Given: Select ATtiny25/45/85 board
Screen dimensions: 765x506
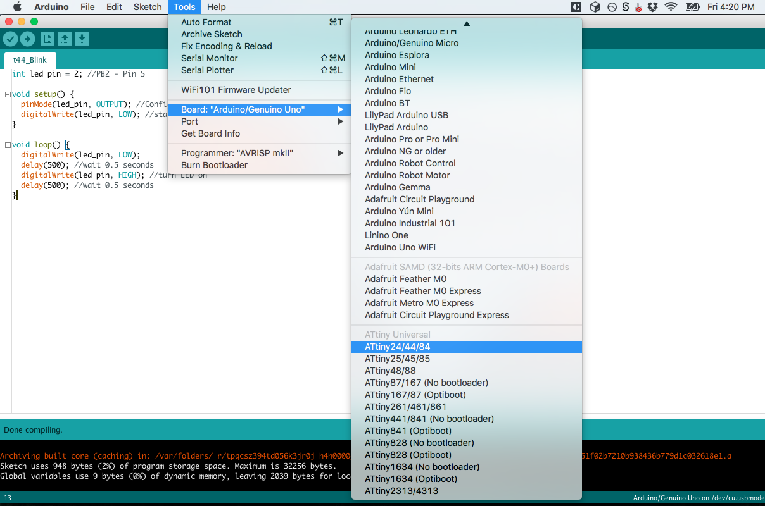Looking at the screenshot, I should [x=467, y=359].
